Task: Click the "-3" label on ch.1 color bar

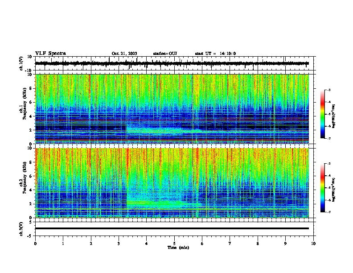Action: point(328,90)
